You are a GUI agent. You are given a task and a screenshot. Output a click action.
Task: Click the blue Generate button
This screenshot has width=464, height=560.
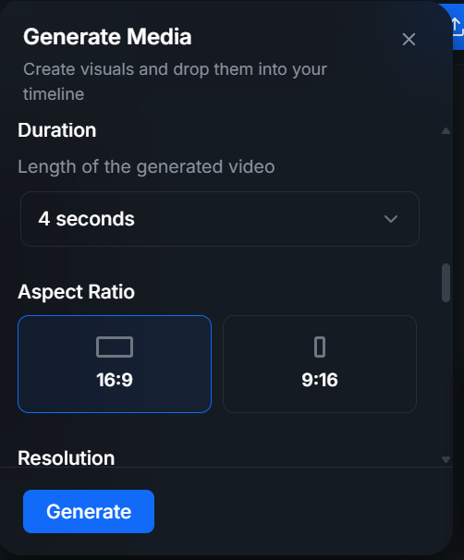(89, 511)
